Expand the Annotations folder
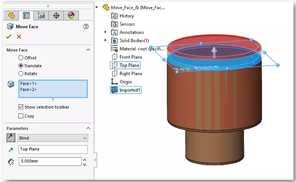Image resolution: width=296 pixels, height=182 pixels. tap(105, 32)
